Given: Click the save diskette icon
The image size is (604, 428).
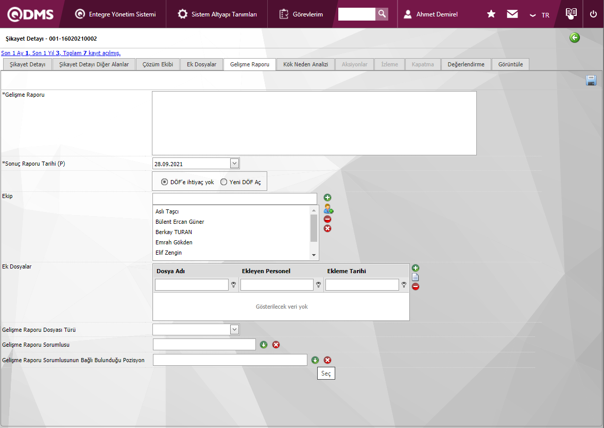Looking at the screenshot, I should [591, 80].
